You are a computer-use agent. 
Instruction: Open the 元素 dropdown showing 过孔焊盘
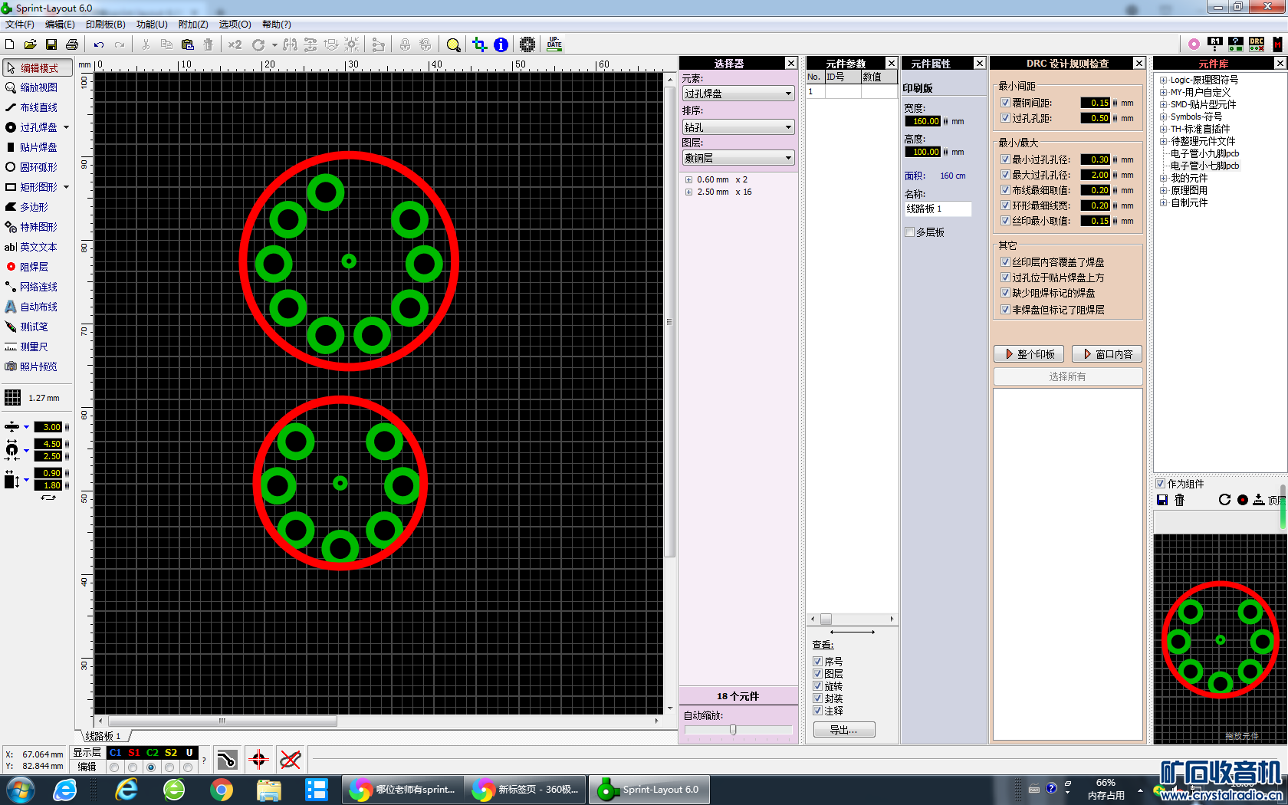[x=738, y=94]
